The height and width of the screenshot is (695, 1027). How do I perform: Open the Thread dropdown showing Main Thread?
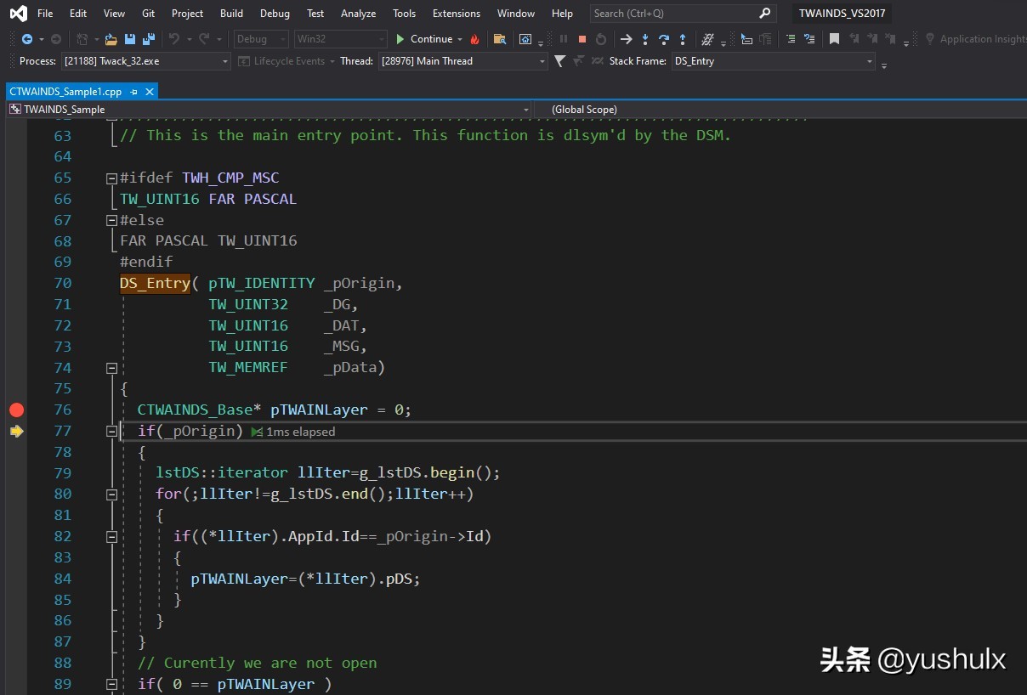click(x=542, y=61)
